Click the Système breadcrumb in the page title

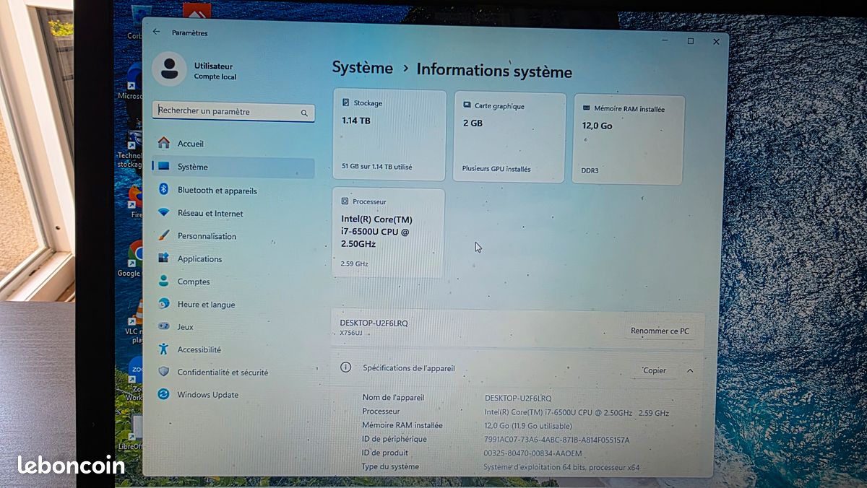point(363,68)
